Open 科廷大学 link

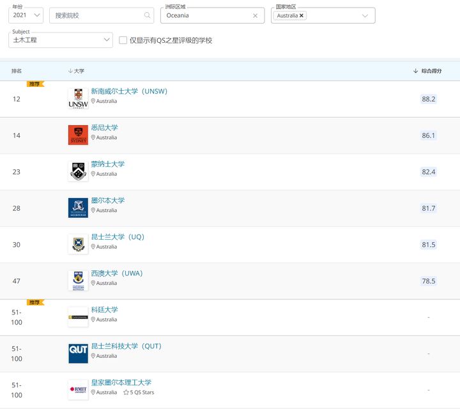click(x=104, y=309)
